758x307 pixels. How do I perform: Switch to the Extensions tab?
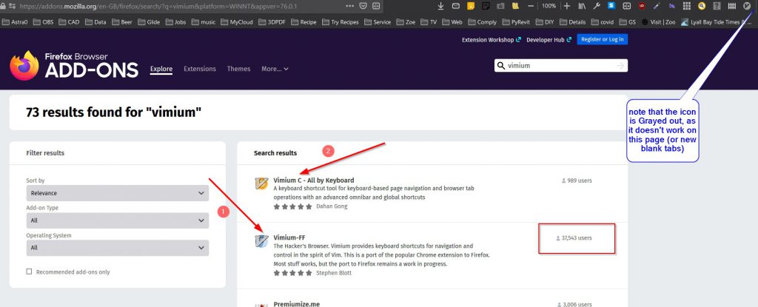200,69
